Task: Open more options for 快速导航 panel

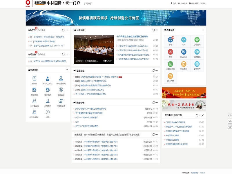Action: pos(67,70)
